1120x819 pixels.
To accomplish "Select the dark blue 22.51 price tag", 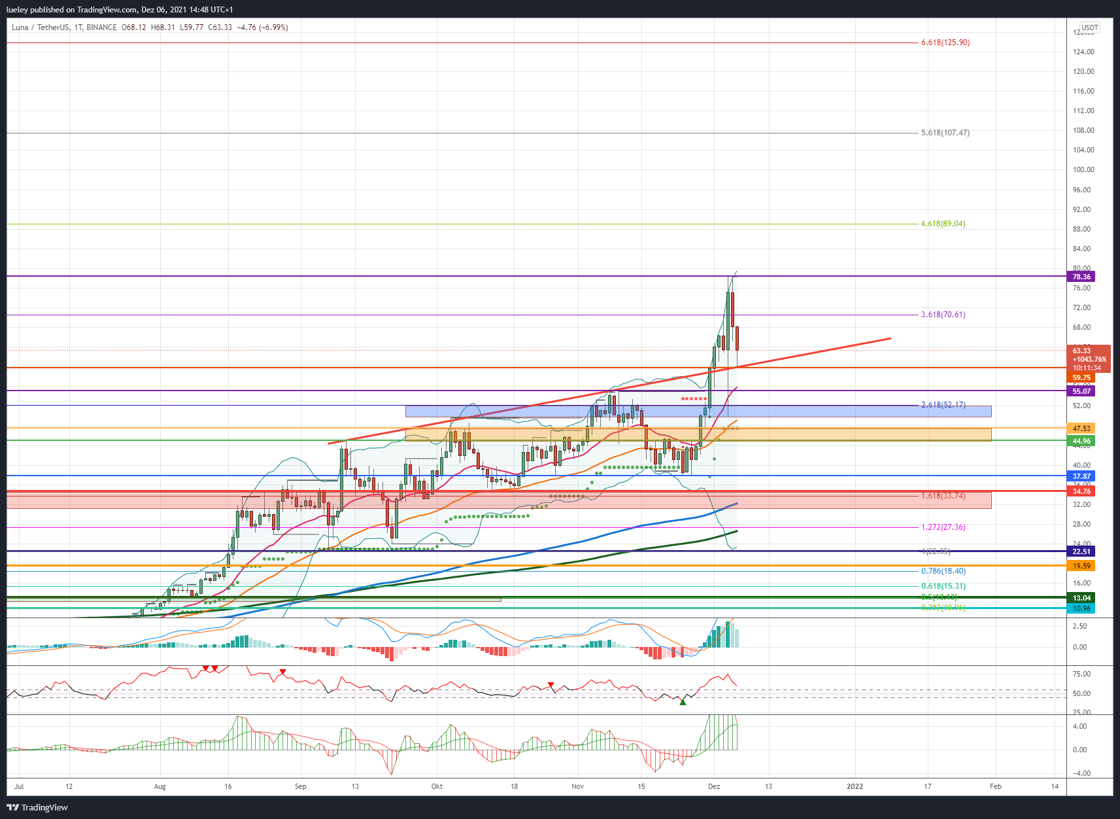I will pyautogui.click(x=1081, y=551).
